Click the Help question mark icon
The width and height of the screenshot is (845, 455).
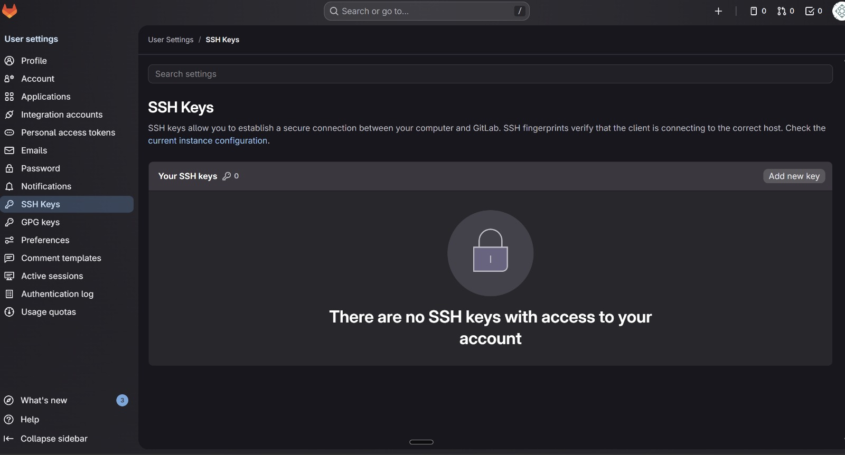[x=8, y=420]
